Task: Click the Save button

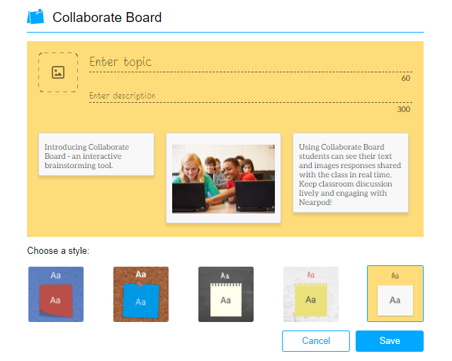Action: click(390, 341)
